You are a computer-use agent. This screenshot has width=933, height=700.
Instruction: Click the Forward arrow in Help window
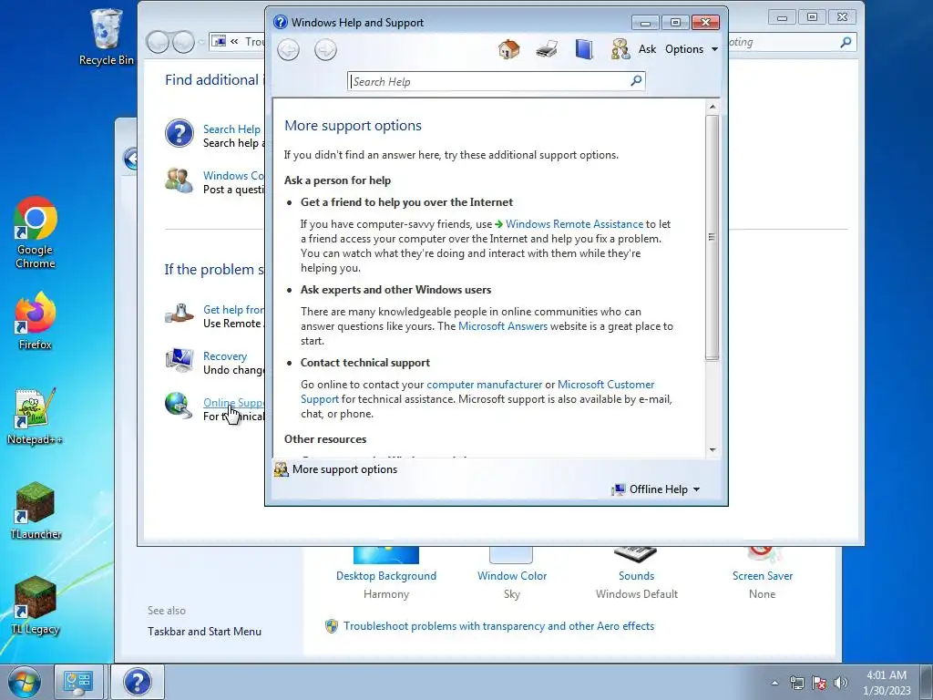tap(325, 49)
